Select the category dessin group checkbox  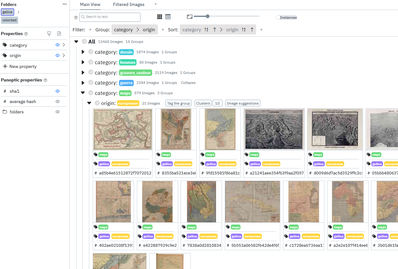pyautogui.click(x=91, y=52)
